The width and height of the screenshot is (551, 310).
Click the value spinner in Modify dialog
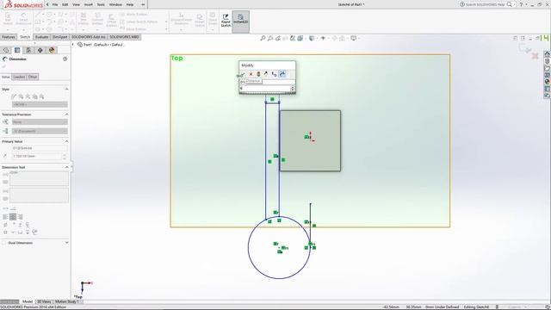[x=293, y=88]
